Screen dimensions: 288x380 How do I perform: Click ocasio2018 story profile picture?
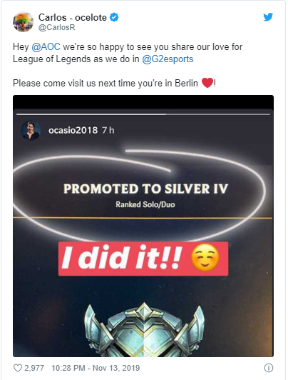(31, 131)
